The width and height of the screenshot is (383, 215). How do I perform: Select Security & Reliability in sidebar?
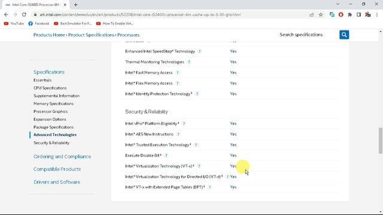click(51, 143)
